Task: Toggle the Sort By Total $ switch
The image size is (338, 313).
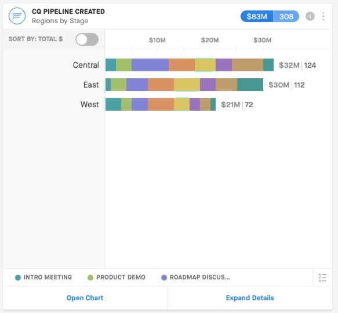Action: (87, 39)
